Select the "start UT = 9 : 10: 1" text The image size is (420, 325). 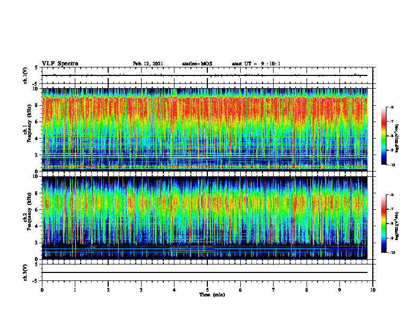coord(256,64)
